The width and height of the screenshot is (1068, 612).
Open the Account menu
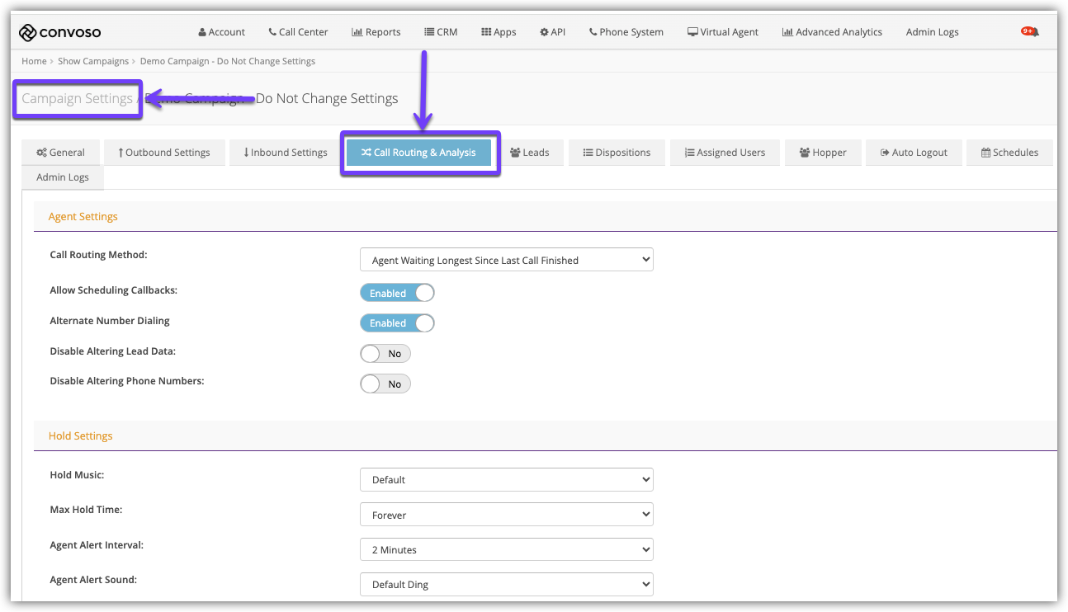(x=221, y=32)
